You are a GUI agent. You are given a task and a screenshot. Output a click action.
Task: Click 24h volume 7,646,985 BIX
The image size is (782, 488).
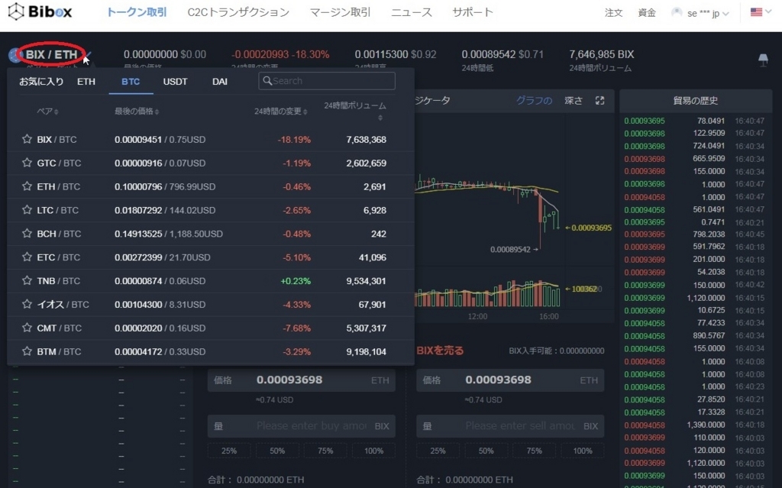coord(602,54)
